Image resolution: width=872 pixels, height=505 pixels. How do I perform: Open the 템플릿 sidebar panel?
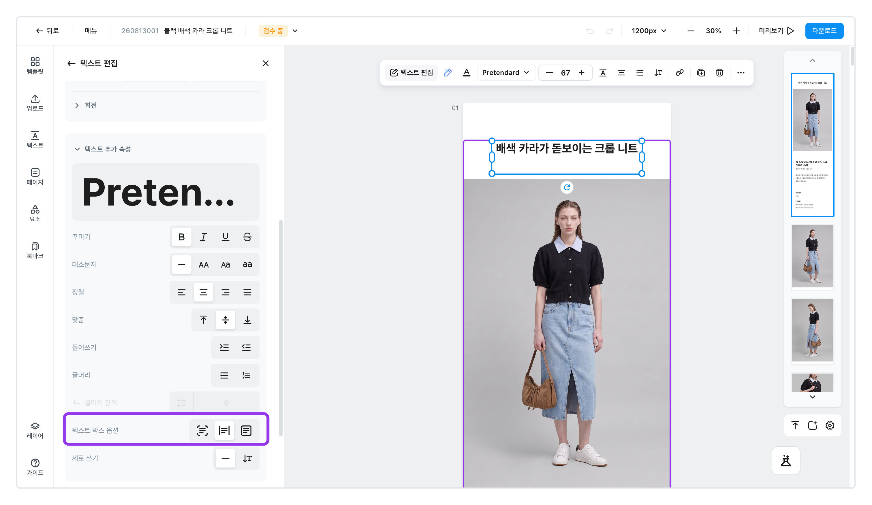point(35,66)
